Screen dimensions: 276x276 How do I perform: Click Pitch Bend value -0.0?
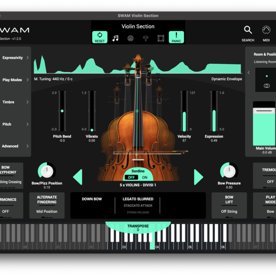click(x=62, y=141)
